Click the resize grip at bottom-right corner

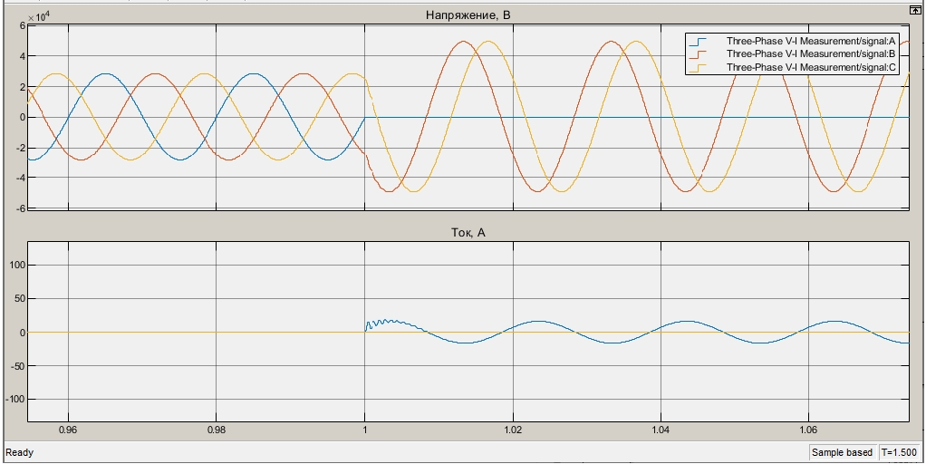point(920,459)
